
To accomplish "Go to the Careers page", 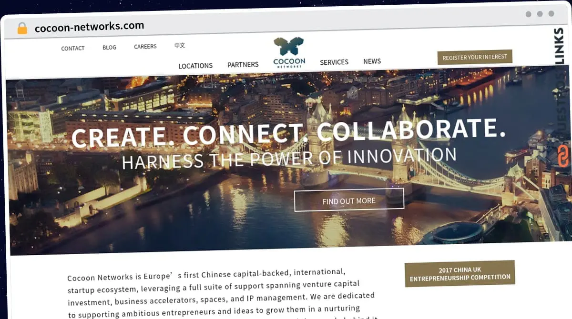I will click(x=145, y=46).
